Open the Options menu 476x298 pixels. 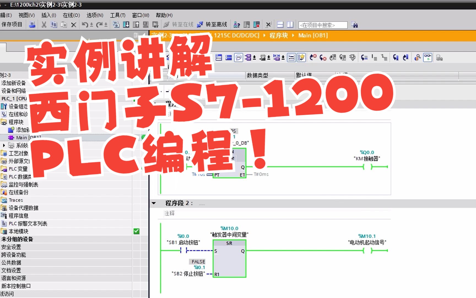[95, 15]
